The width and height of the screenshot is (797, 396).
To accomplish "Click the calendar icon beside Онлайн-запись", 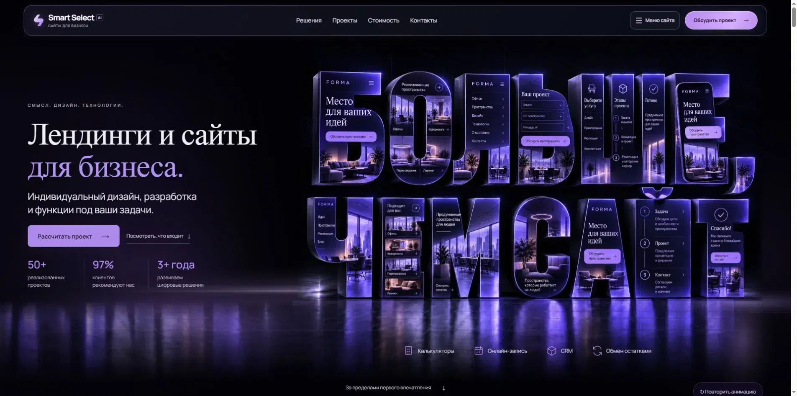I will point(479,351).
